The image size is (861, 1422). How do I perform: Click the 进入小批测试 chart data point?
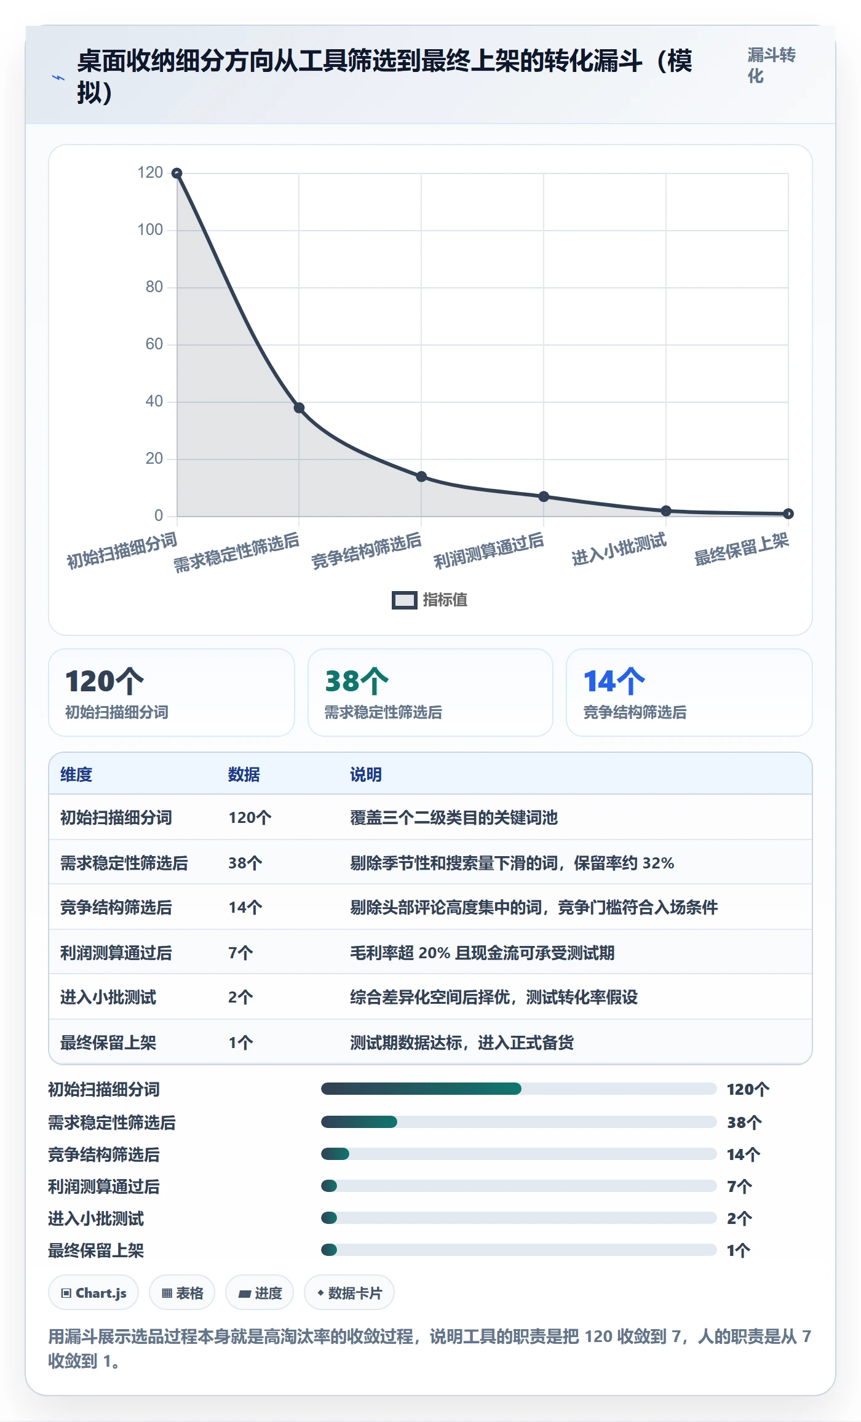(666, 510)
